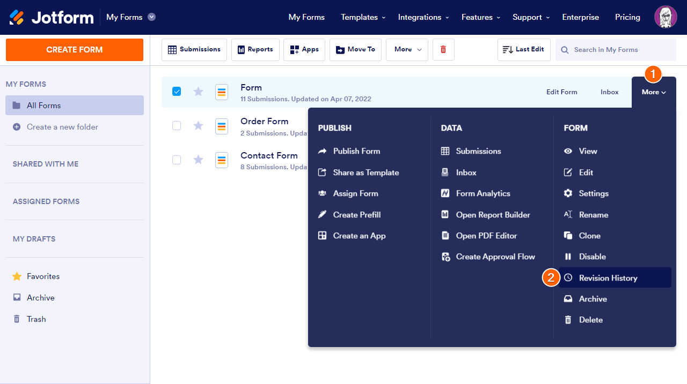Viewport: 687px width, 384px height.
Task: Select Form Analytics in Data column
Action: pos(483,193)
